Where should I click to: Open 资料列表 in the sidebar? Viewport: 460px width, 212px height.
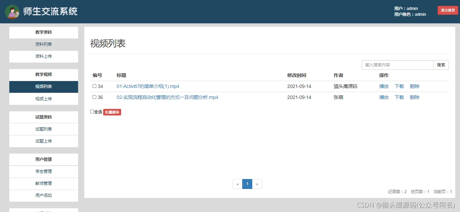pyautogui.click(x=44, y=44)
